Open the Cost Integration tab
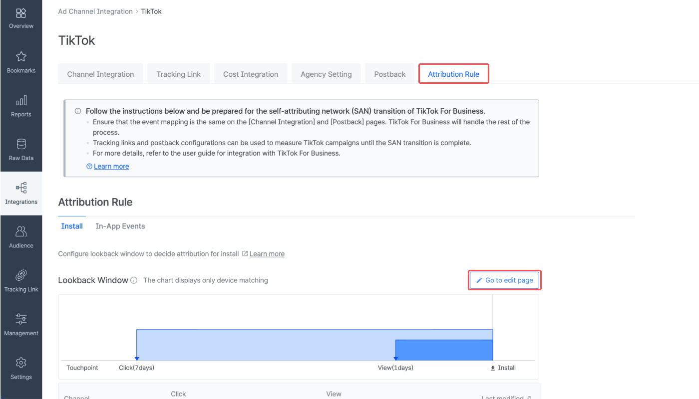This screenshot has width=699, height=399. tap(251, 74)
